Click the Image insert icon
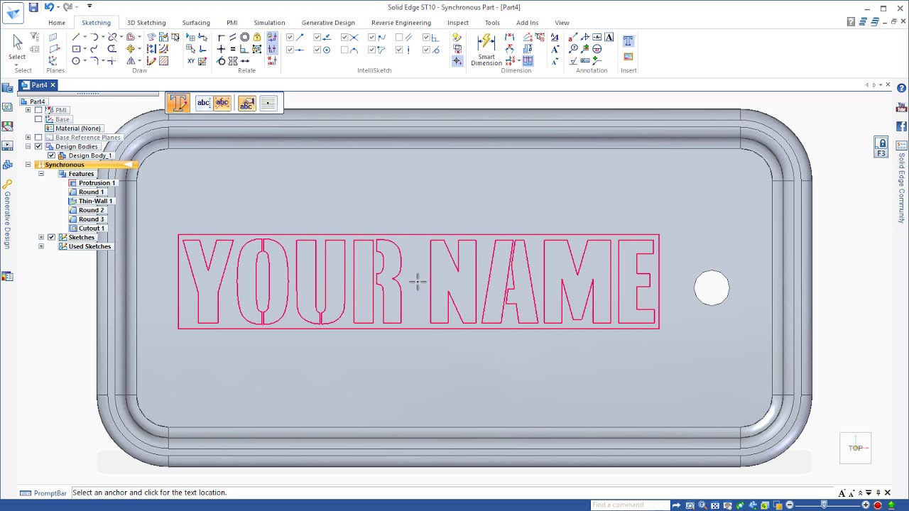Viewport: 909px width, 511px height. (x=628, y=57)
